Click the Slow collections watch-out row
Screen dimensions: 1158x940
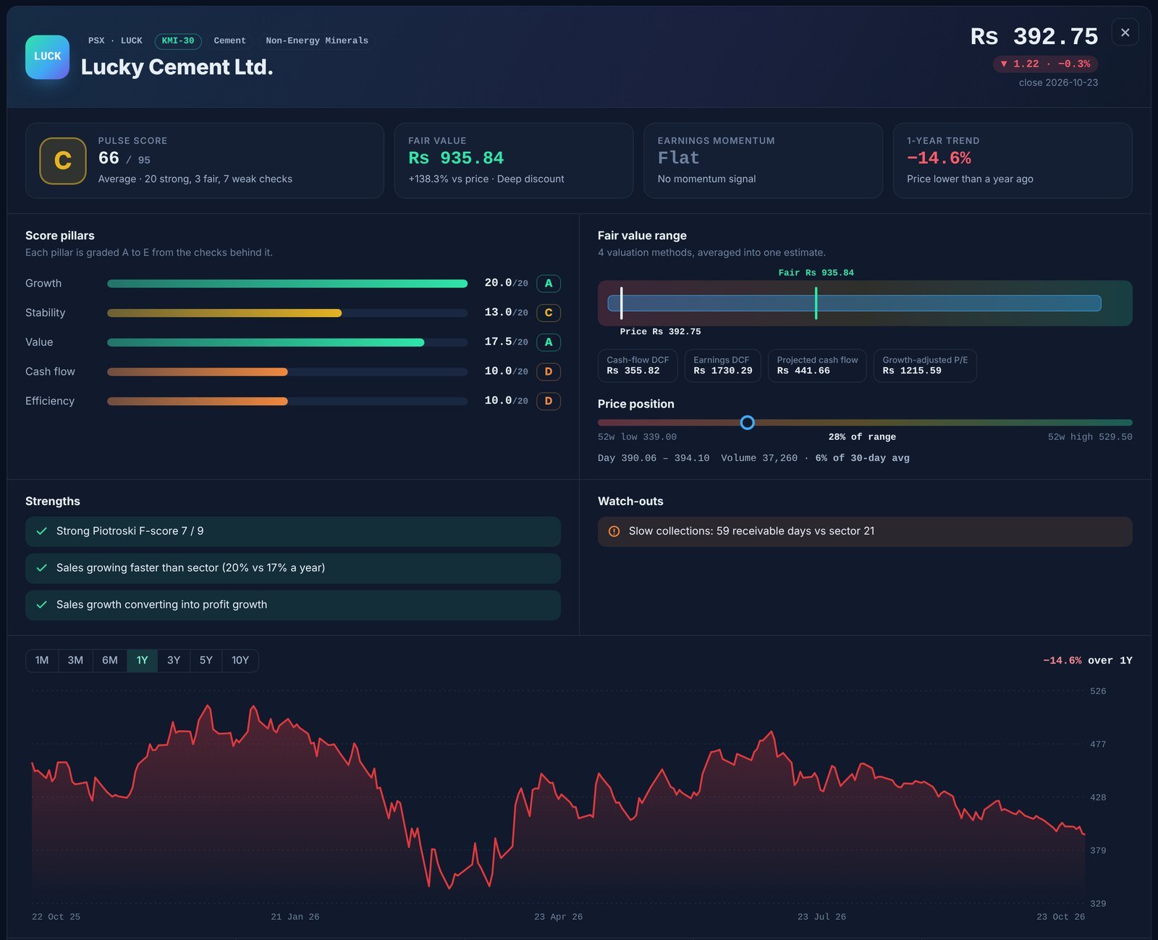(x=865, y=532)
